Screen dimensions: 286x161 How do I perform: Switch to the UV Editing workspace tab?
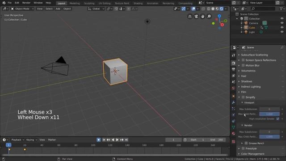105,3
